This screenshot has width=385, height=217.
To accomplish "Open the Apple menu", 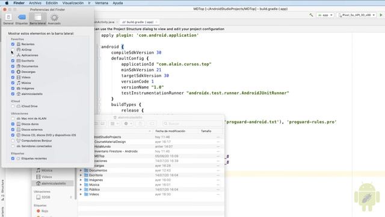I will (x=7, y=3).
